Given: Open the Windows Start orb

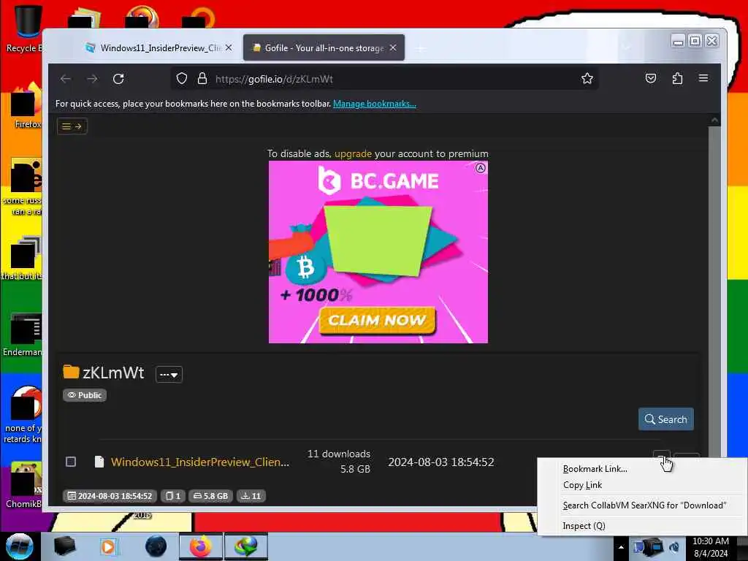Looking at the screenshot, I should (x=19, y=546).
